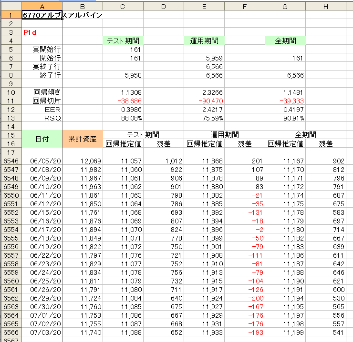Click 残差 header in column F
This screenshot has width=353, height=342.
tap(245, 144)
